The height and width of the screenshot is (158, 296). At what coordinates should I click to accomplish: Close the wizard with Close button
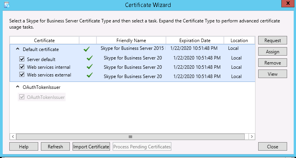coord(272,146)
